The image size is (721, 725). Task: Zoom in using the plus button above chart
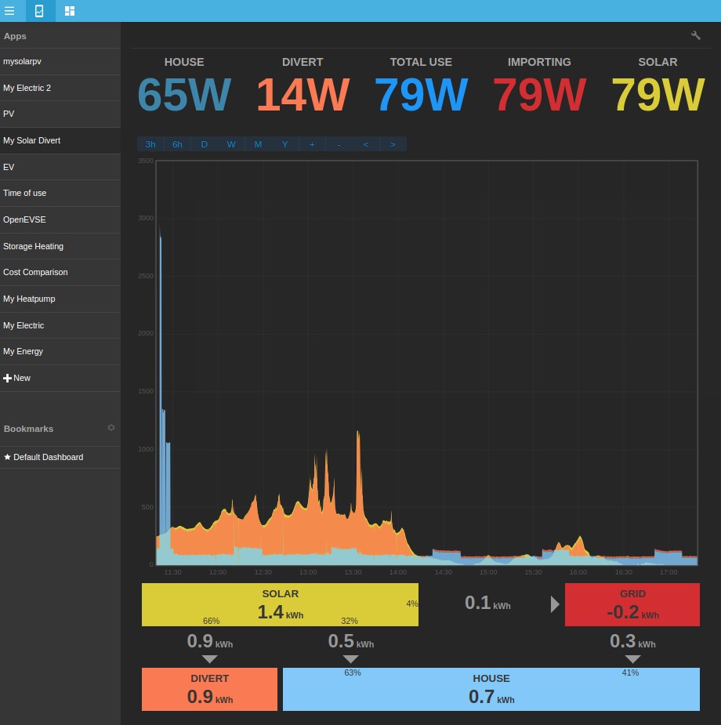(x=312, y=144)
